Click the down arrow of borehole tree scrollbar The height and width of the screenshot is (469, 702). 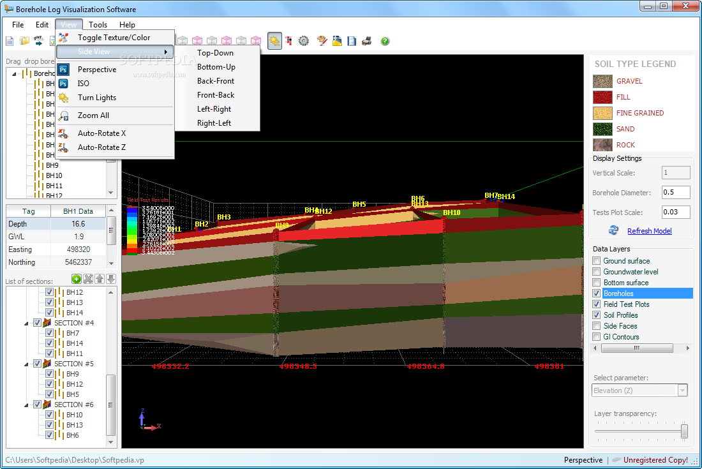point(111,193)
